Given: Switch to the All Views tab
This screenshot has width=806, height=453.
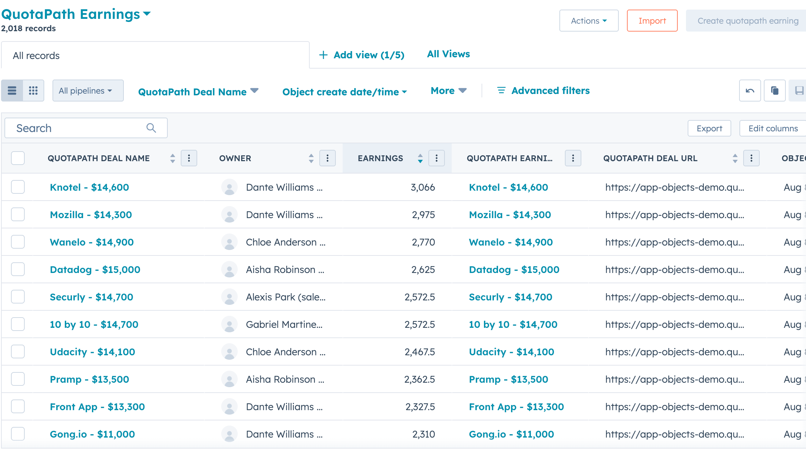Looking at the screenshot, I should (448, 54).
